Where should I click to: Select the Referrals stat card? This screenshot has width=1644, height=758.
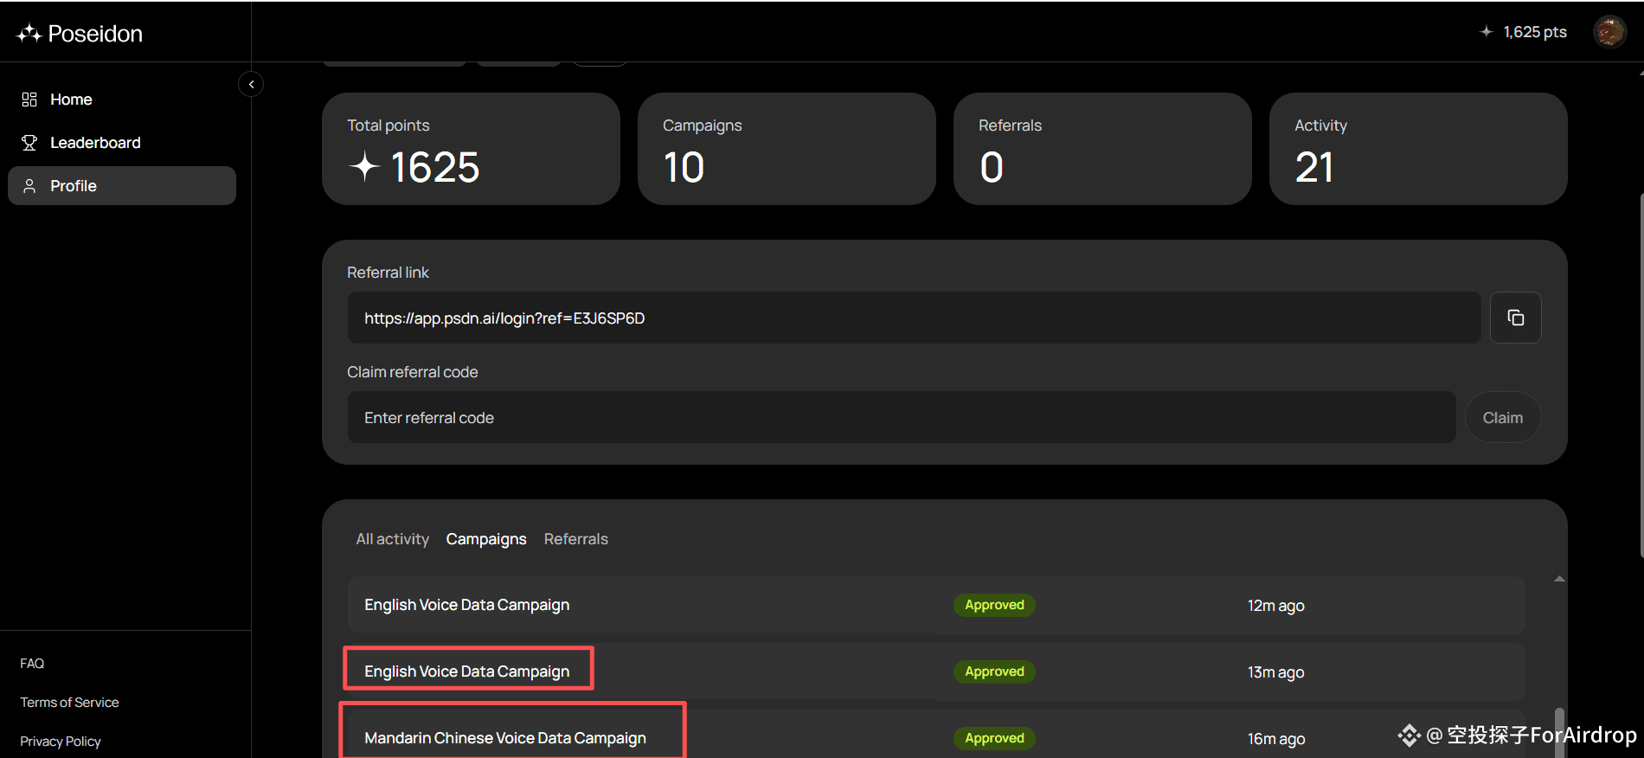pyautogui.click(x=1102, y=149)
